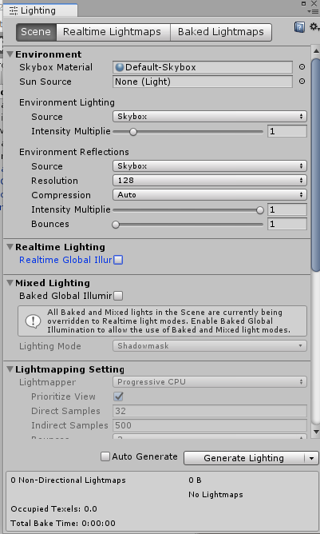This screenshot has height=534, width=320.
Task: Select the Lighting window tab
Action: point(40,10)
